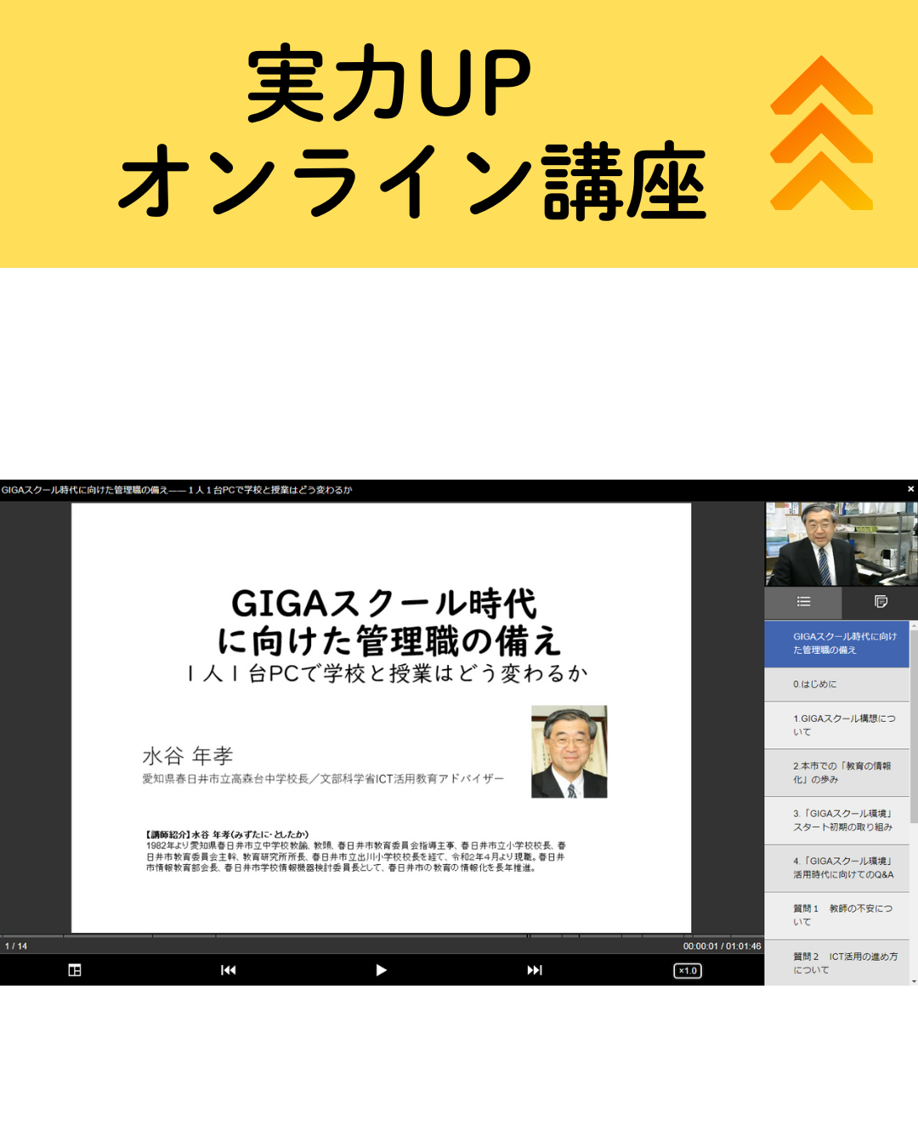Skip to the next slide

pos(534,970)
